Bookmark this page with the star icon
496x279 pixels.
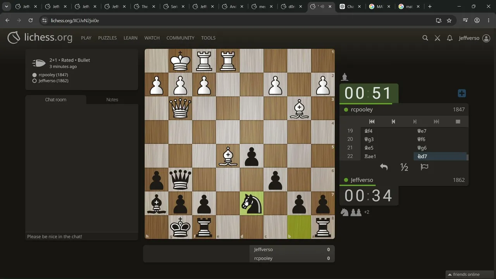point(449,21)
